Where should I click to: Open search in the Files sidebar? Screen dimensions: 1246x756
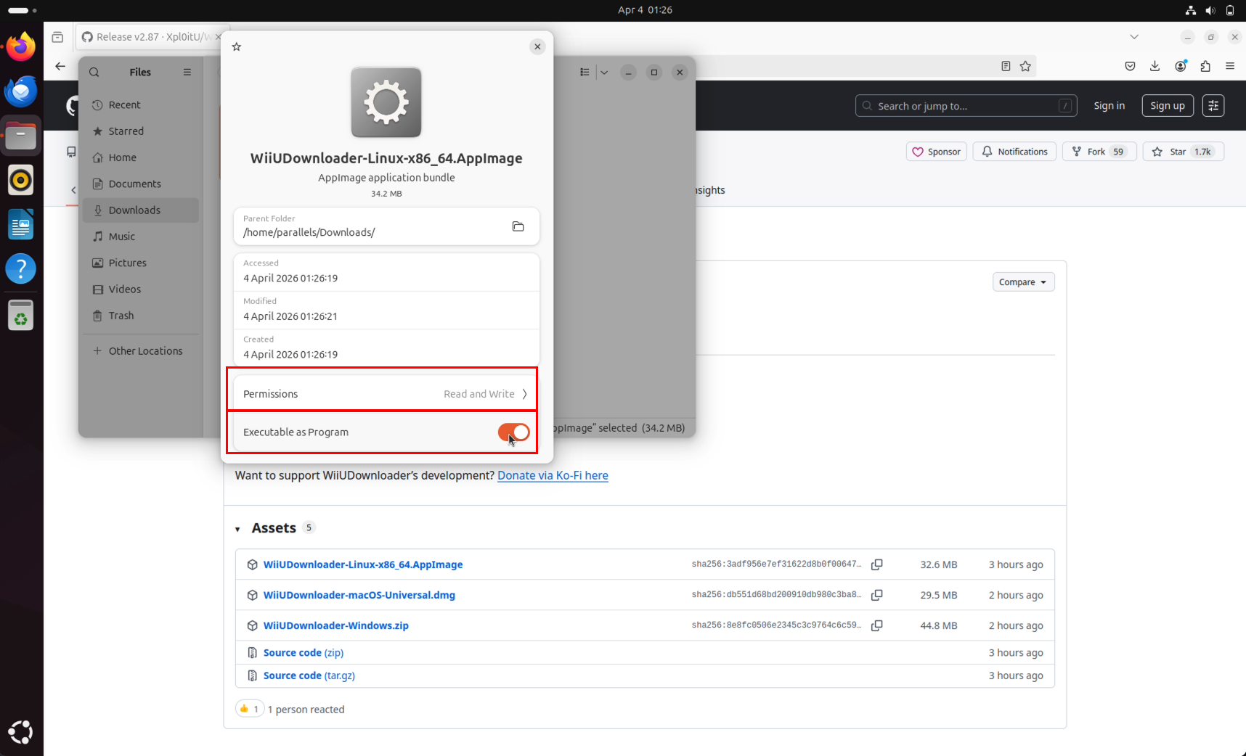[x=94, y=72]
